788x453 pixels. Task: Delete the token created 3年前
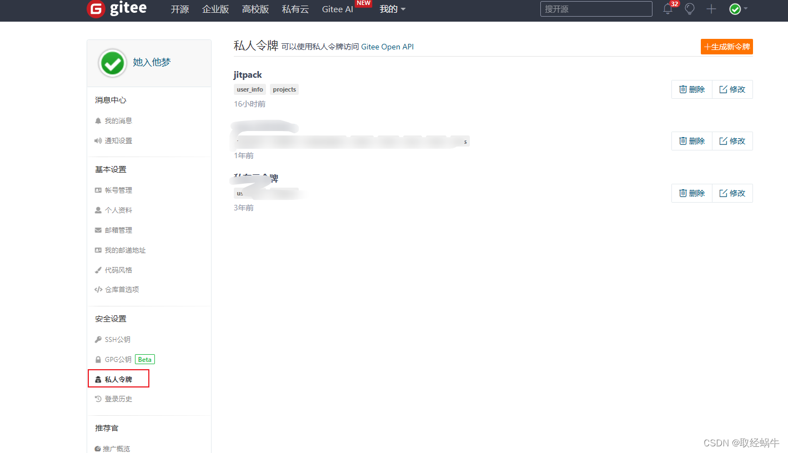tap(692, 193)
